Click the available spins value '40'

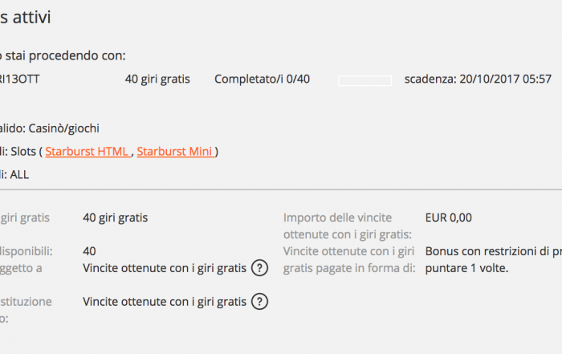point(89,251)
